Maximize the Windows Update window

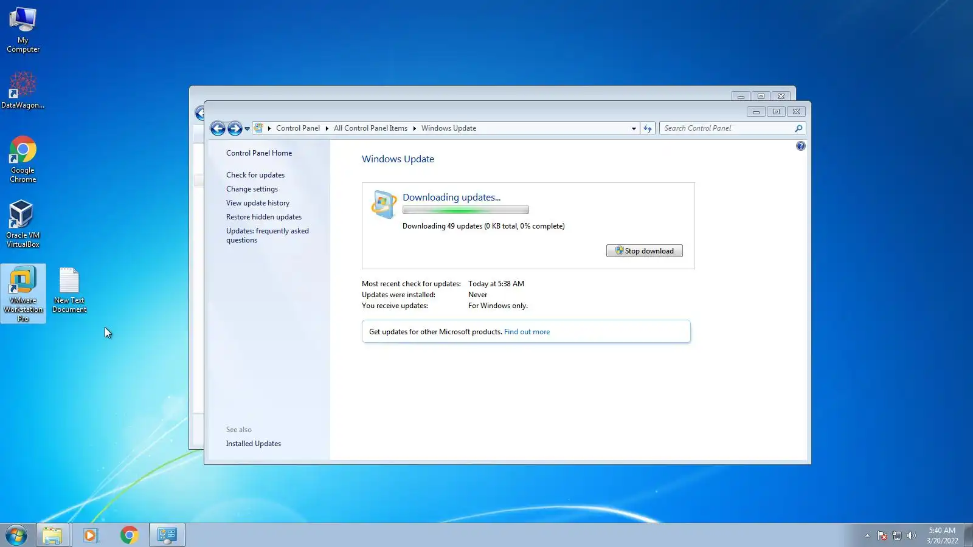coord(776,112)
